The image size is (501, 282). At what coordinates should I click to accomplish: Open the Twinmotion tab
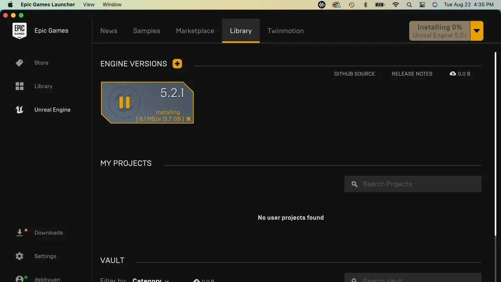pyautogui.click(x=286, y=31)
